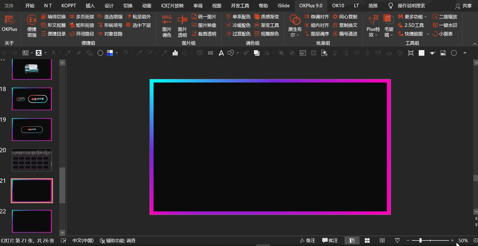This screenshot has width=478, height=246.
Task: Click 矩形衔接 tool
Action: (x=82, y=25)
